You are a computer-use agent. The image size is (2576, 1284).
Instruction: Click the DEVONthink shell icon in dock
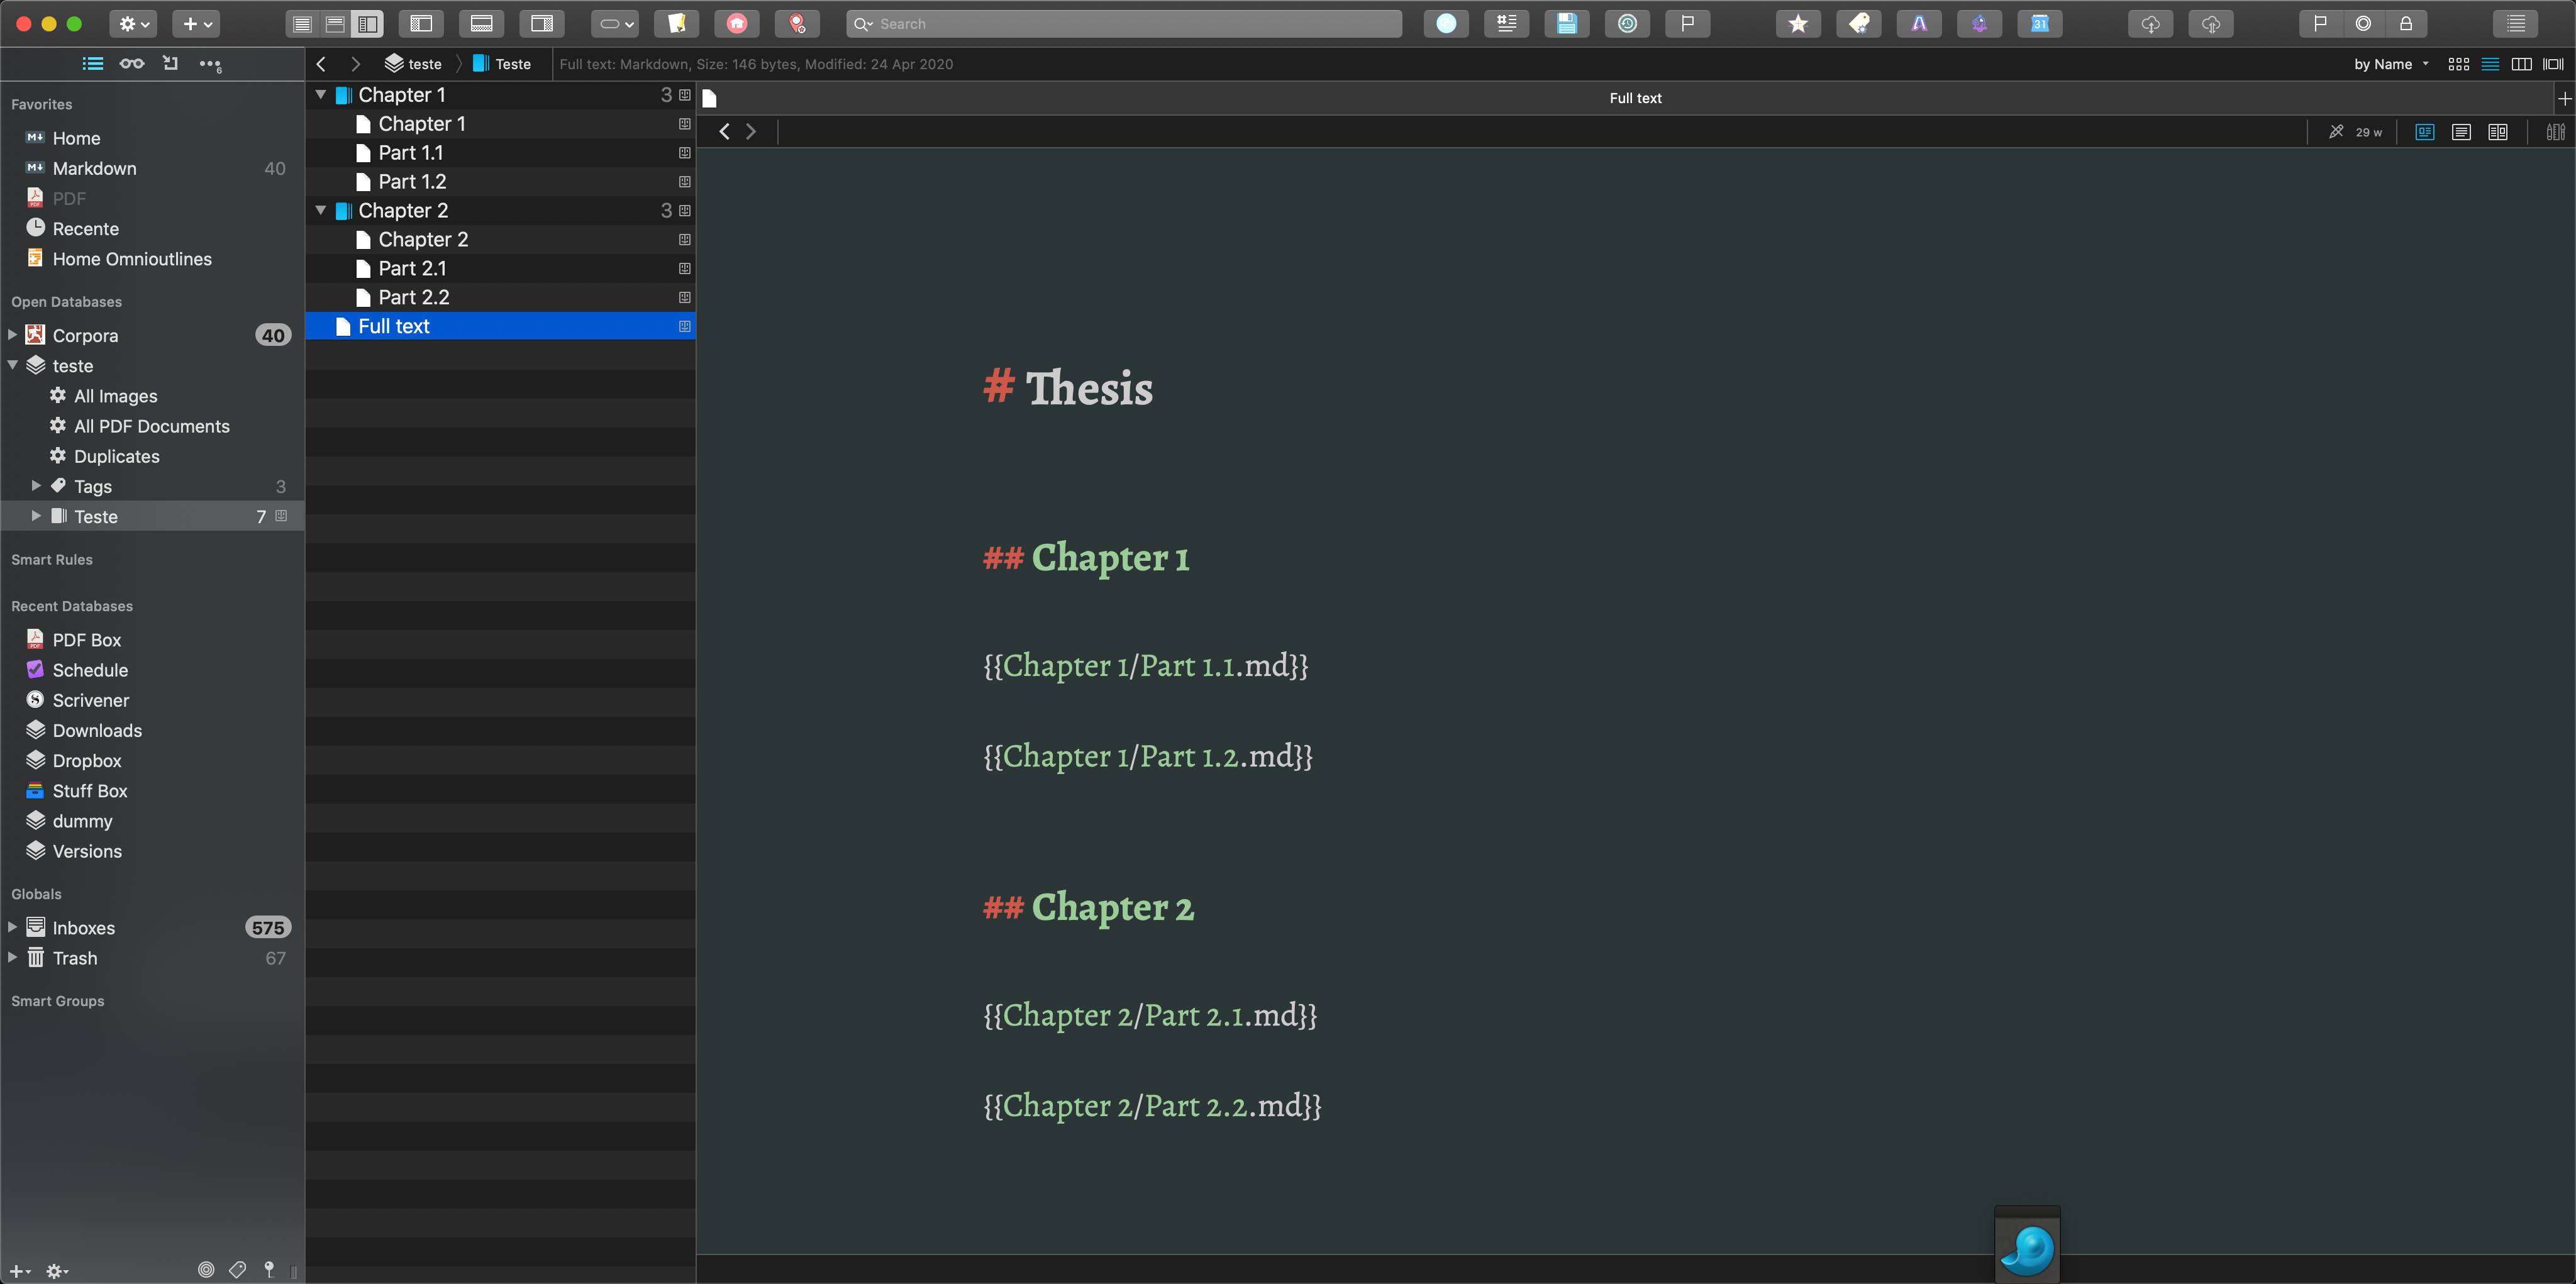2027,1247
